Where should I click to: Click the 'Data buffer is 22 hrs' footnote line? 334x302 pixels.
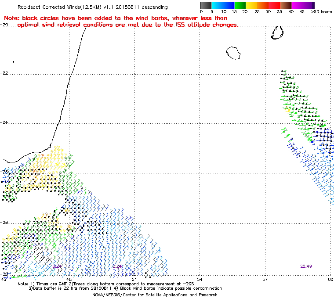pyautogui.click(x=125, y=288)
